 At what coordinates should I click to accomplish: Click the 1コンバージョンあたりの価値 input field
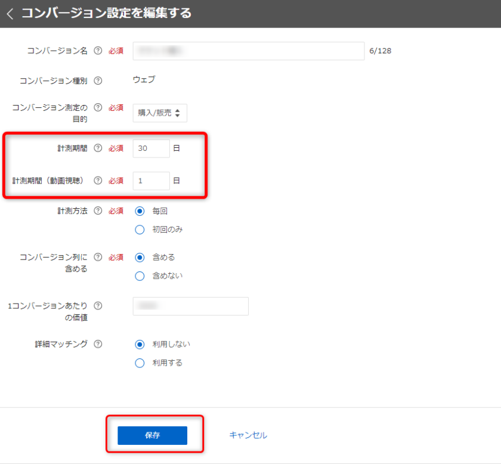190,306
